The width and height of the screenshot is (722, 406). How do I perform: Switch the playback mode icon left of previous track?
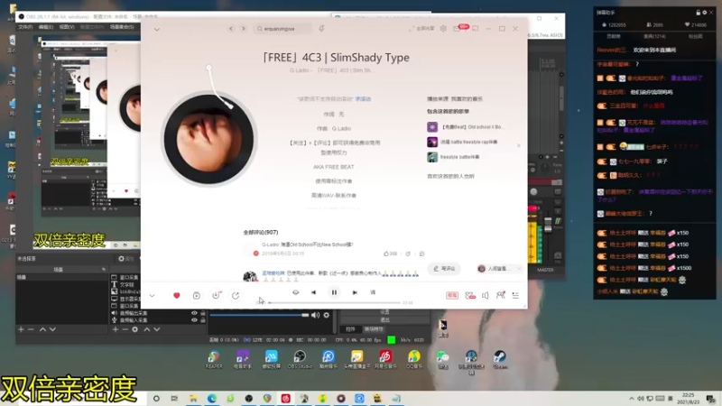[x=296, y=292]
